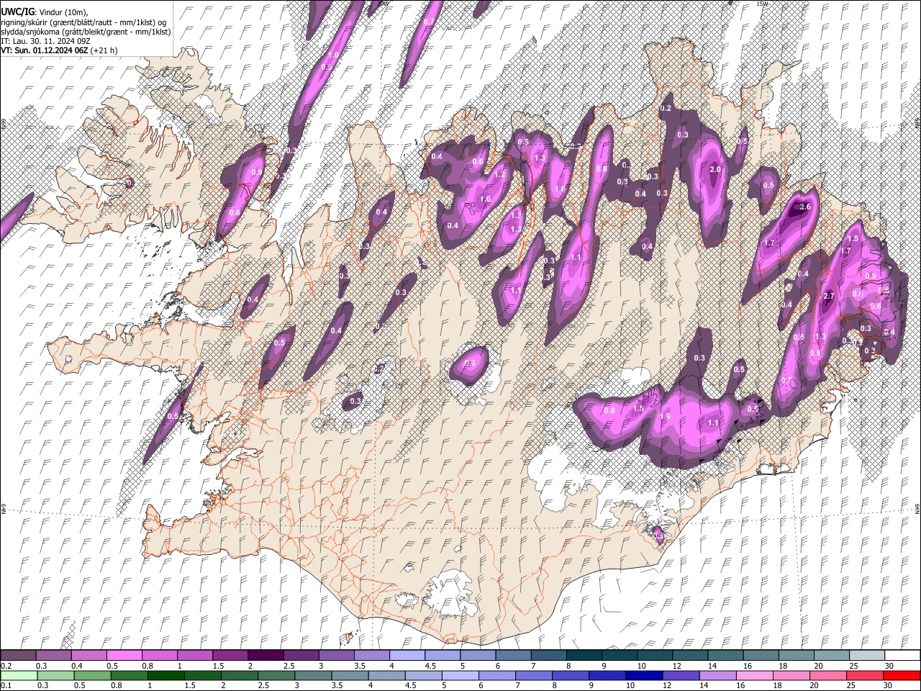Click the 2.0 precipitation value on the map
Image resolution: width=921 pixels, height=691 pixels.
point(715,169)
